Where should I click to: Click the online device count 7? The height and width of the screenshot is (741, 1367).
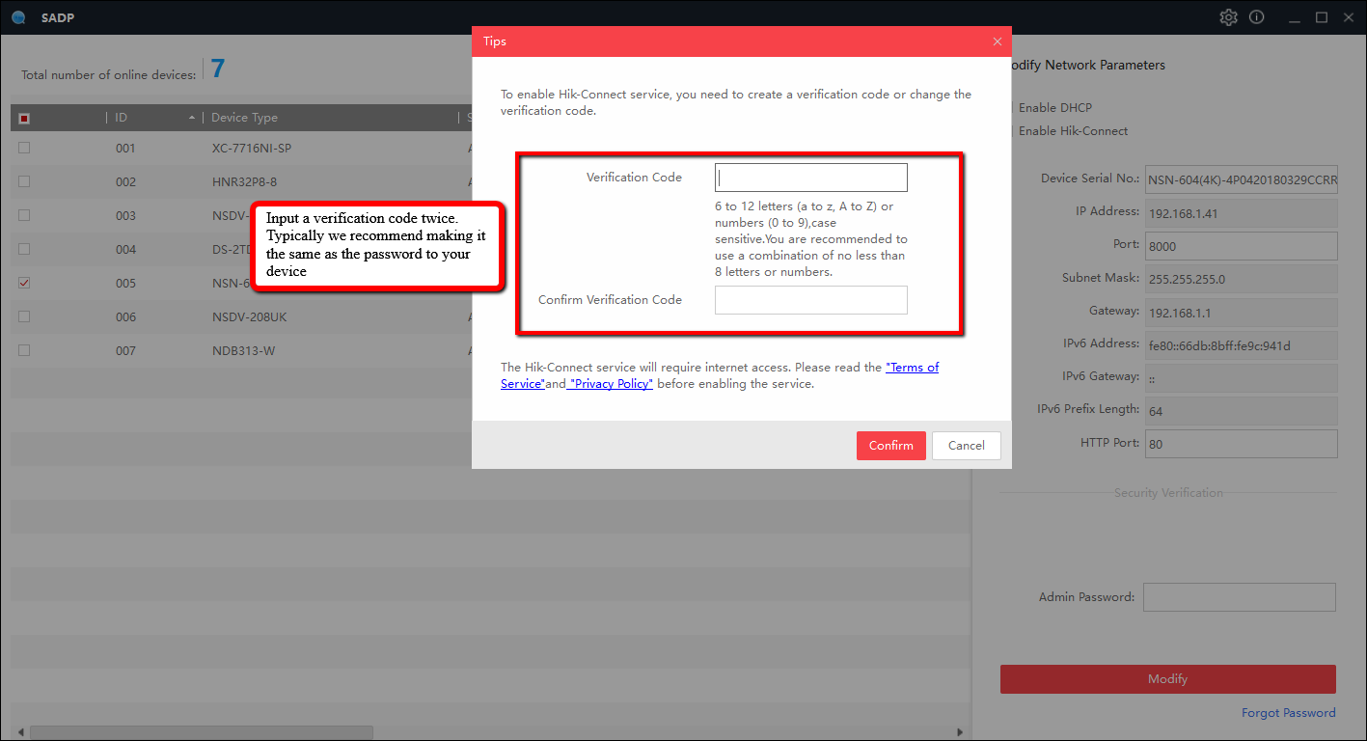click(218, 69)
